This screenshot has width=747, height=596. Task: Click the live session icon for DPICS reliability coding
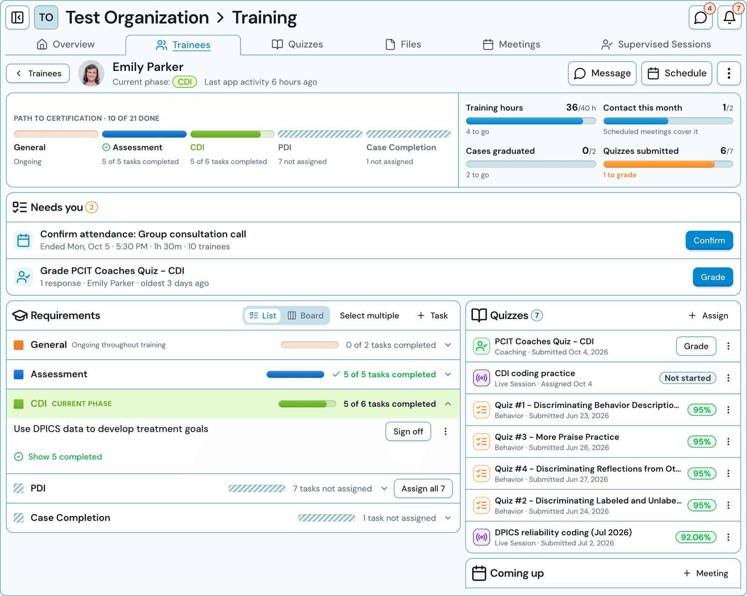(481, 537)
